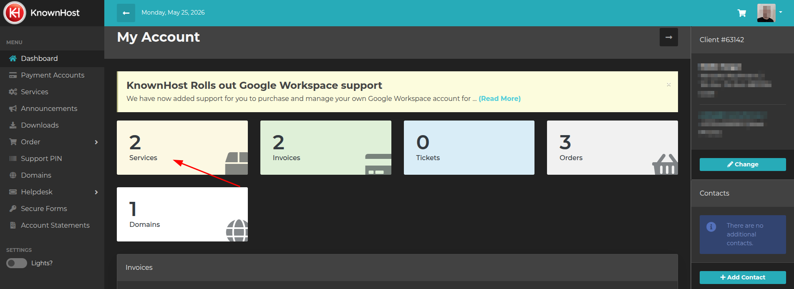Click the Google Workspace announcement headline
The height and width of the screenshot is (289, 794).
click(x=254, y=85)
